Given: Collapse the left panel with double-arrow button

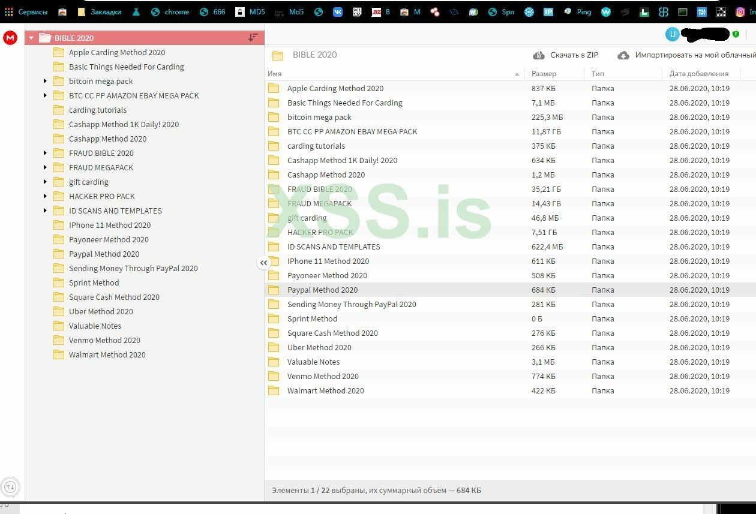Looking at the screenshot, I should [263, 263].
